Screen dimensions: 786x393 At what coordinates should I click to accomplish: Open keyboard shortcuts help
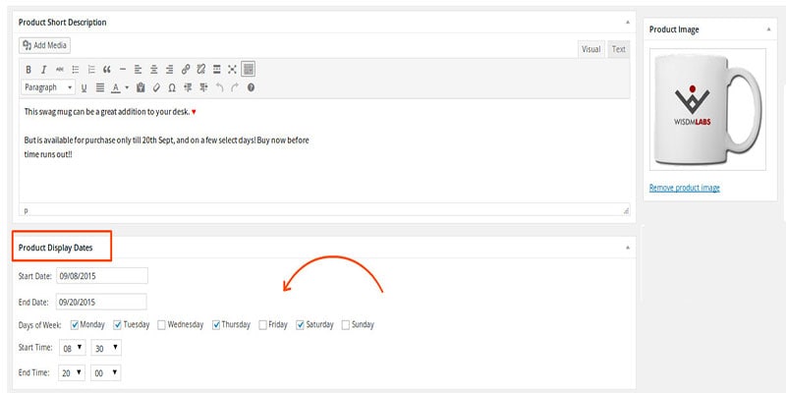[252, 87]
